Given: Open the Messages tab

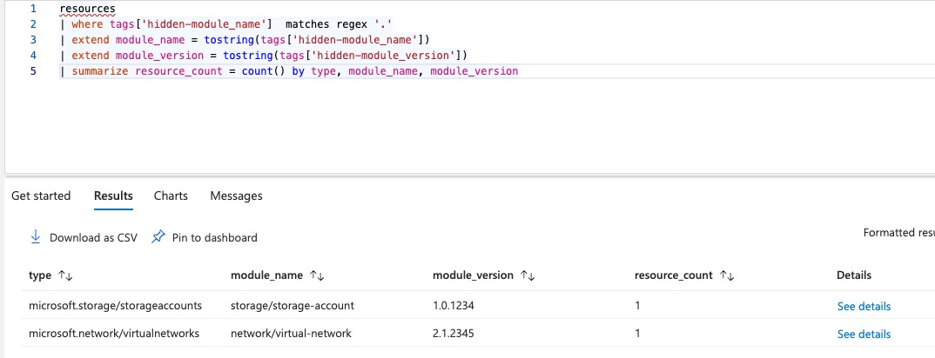Looking at the screenshot, I should (x=236, y=196).
